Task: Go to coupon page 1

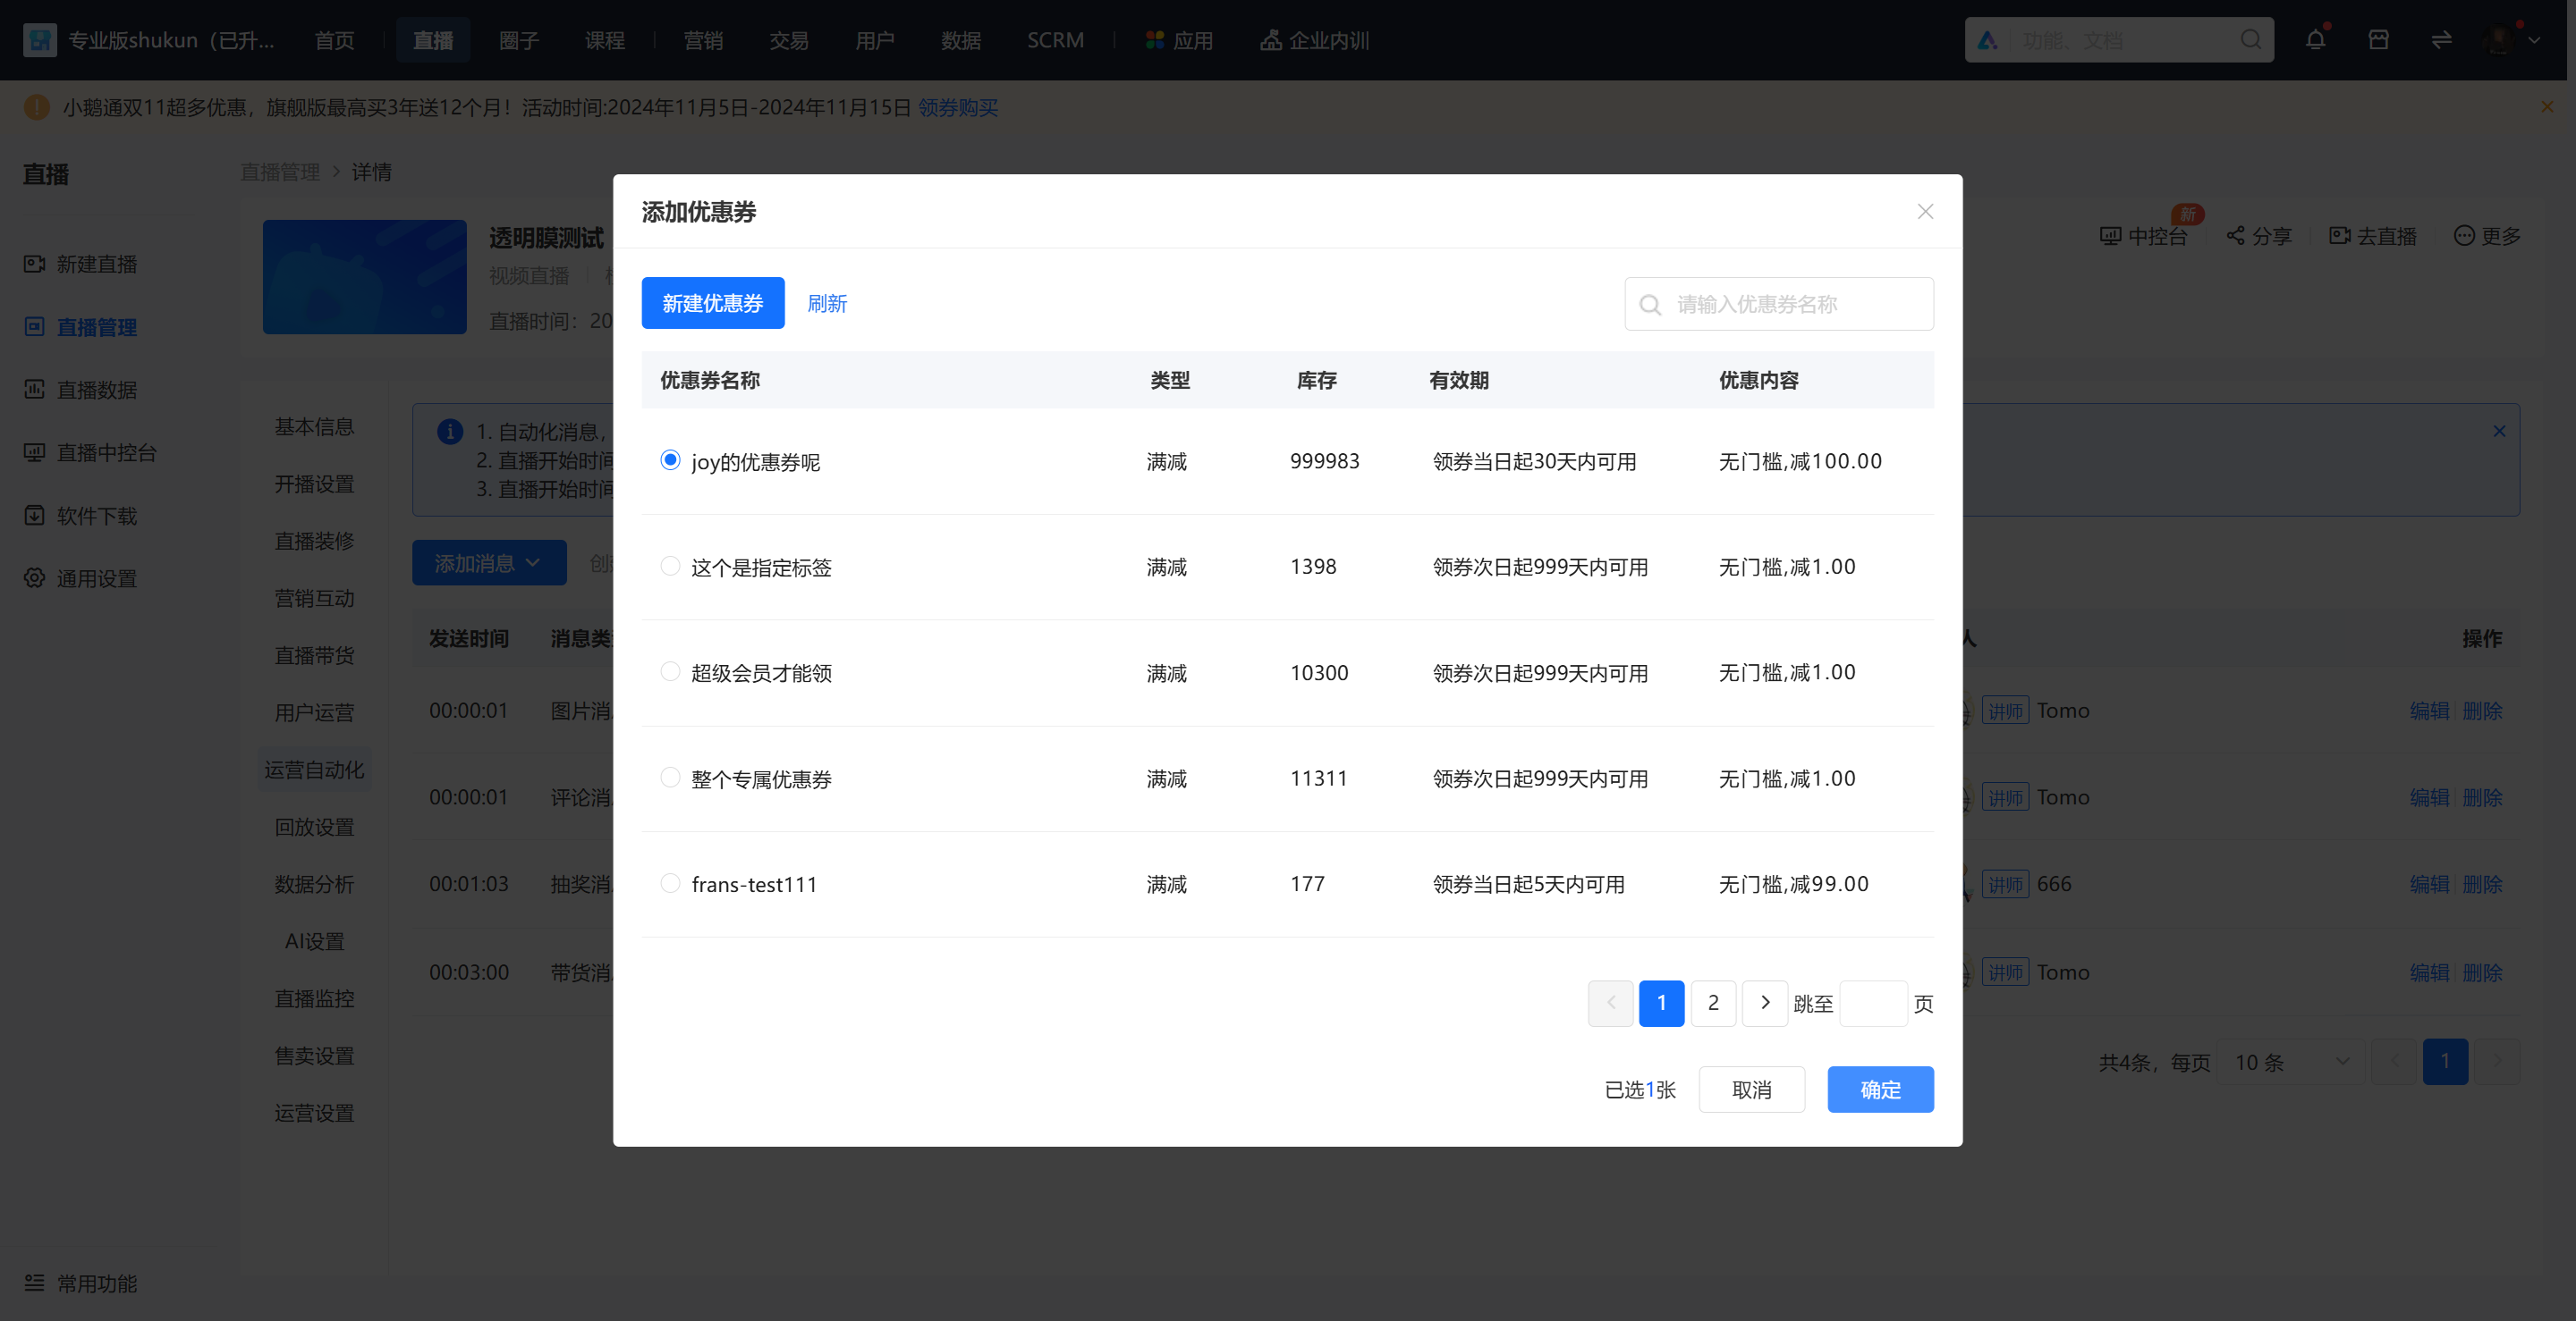Action: (x=1661, y=1003)
